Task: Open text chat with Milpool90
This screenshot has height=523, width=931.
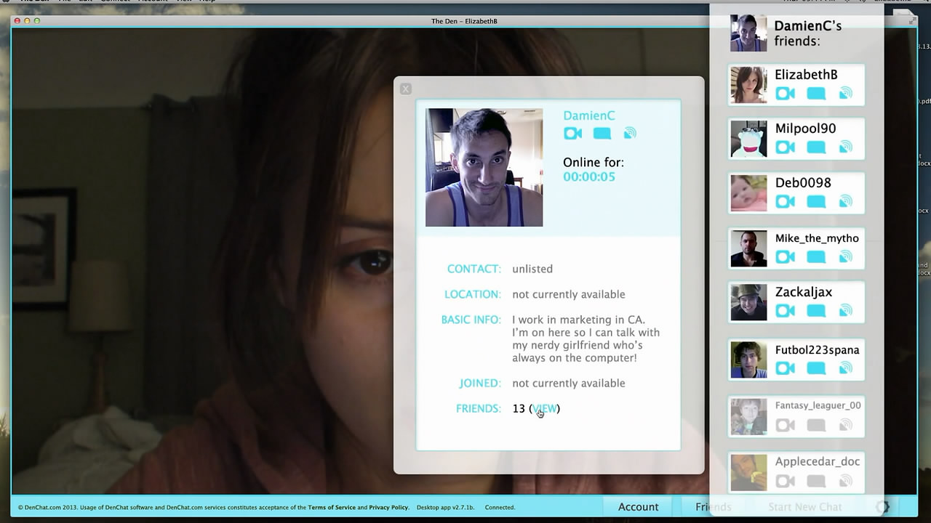Action: (816, 148)
